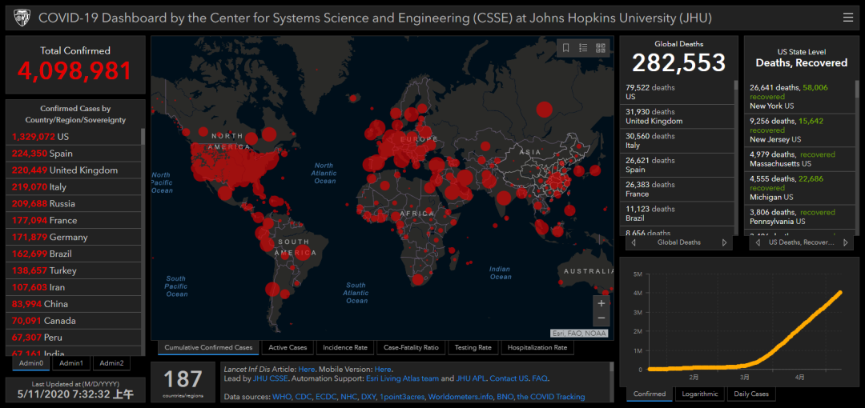The image size is (865, 408).
Task: Click the New York US deaths entry
Action: tap(800, 97)
